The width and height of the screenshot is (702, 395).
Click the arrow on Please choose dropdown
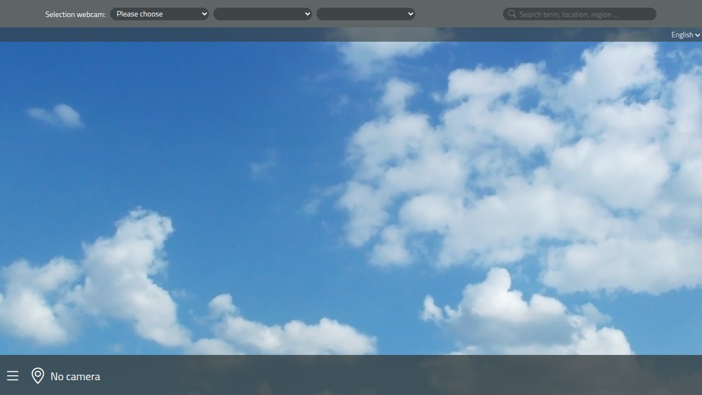point(204,14)
